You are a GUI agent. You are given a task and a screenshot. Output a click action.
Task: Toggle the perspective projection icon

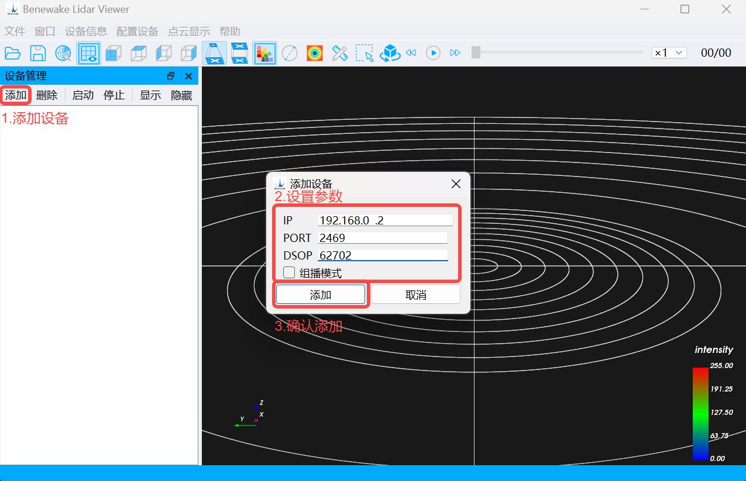pos(215,53)
